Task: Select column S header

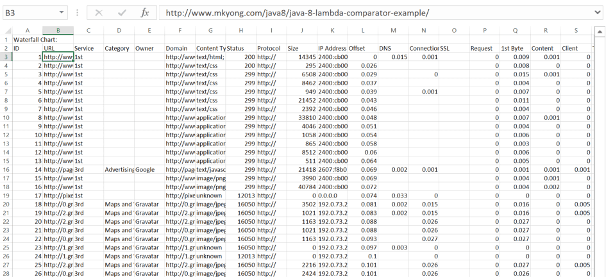Action: [576, 31]
